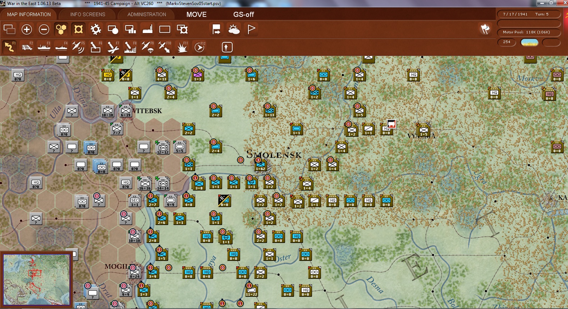Click the Motor Pool 118K readout
568x309 pixels.
529,32
